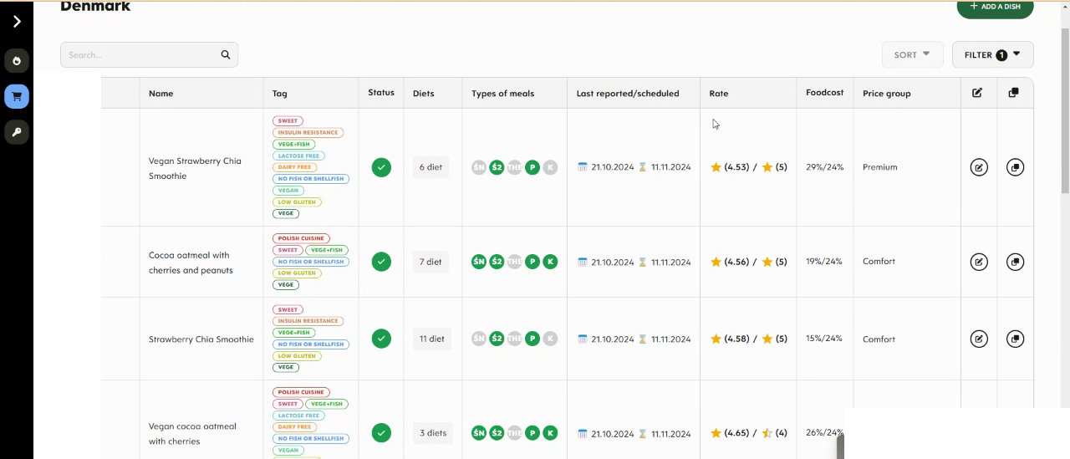Open the Filter dropdown
1070x459 pixels.
click(992, 55)
